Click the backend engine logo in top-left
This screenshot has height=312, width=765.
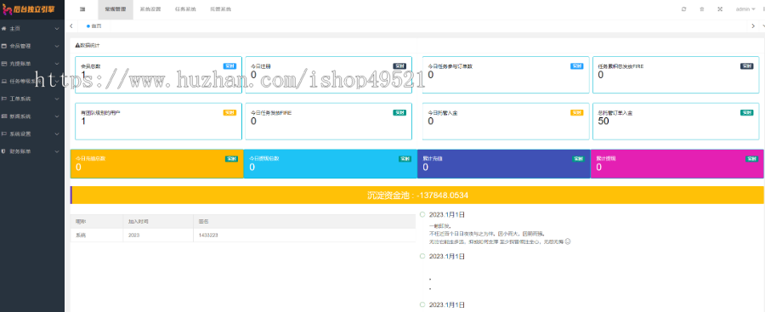(x=30, y=9)
